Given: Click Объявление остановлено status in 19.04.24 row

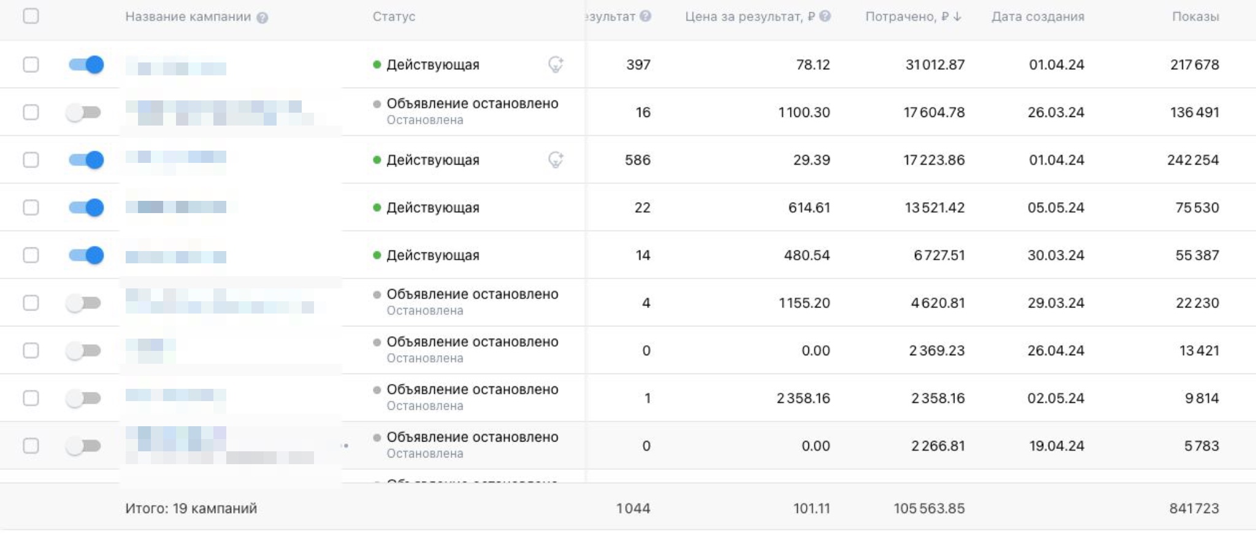Looking at the screenshot, I should [x=472, y=437].
